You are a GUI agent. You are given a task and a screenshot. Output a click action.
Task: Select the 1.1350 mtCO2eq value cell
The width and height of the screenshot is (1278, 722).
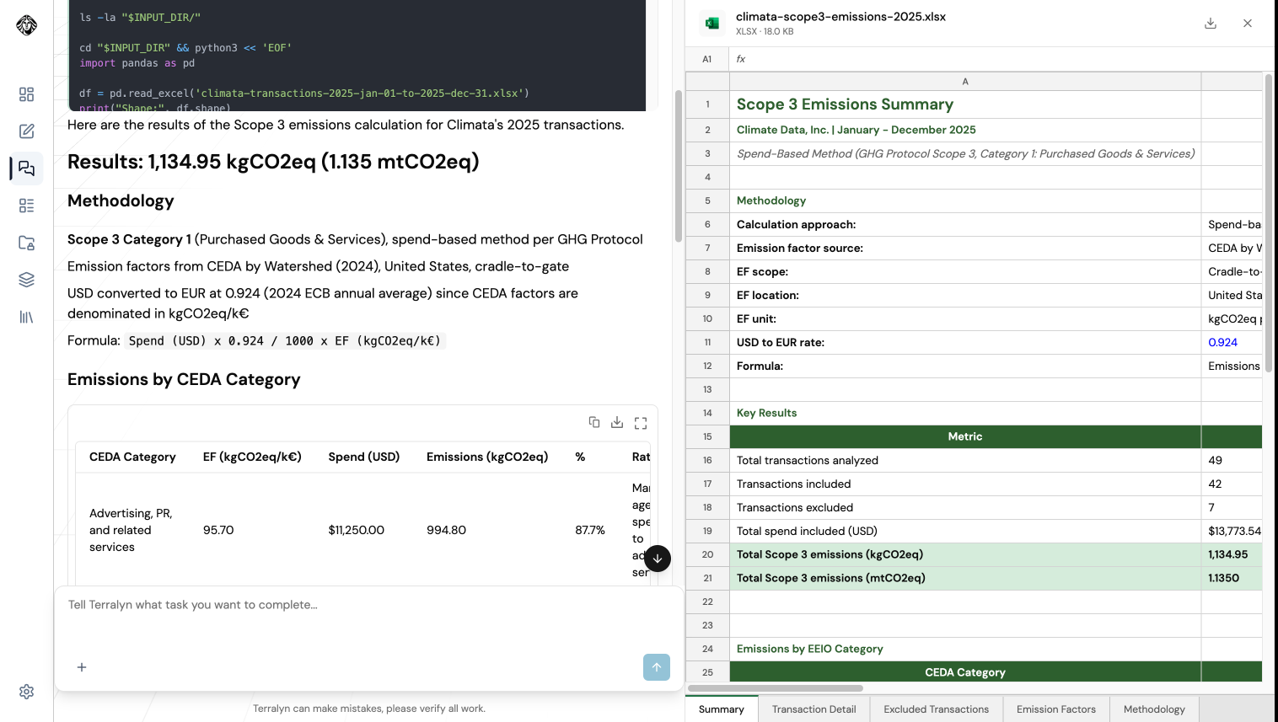(x=1232, y=578)
